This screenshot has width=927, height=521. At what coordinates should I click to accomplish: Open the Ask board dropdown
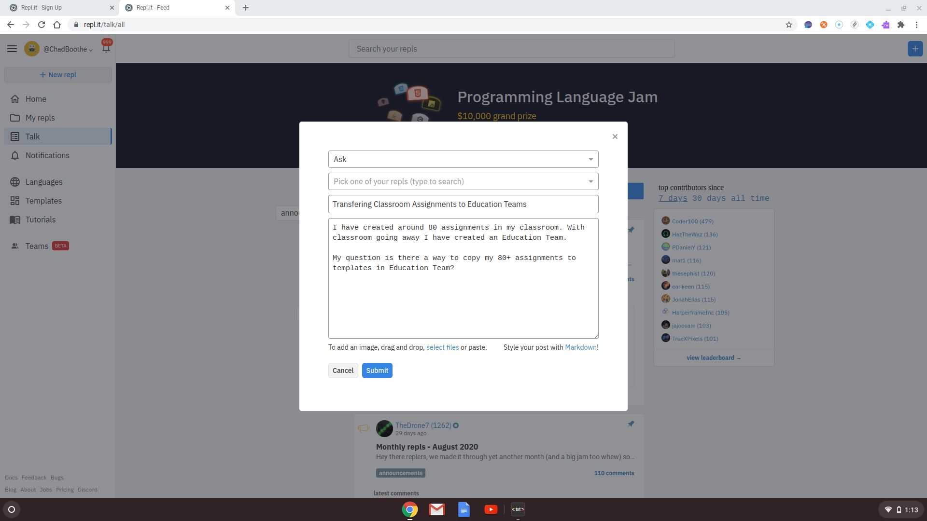click(x=463, y=159)
